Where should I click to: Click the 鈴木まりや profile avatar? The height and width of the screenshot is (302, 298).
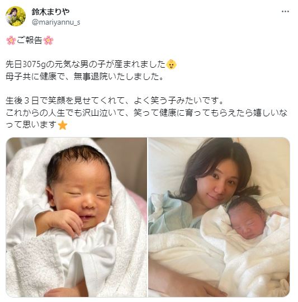coord(16,16)
